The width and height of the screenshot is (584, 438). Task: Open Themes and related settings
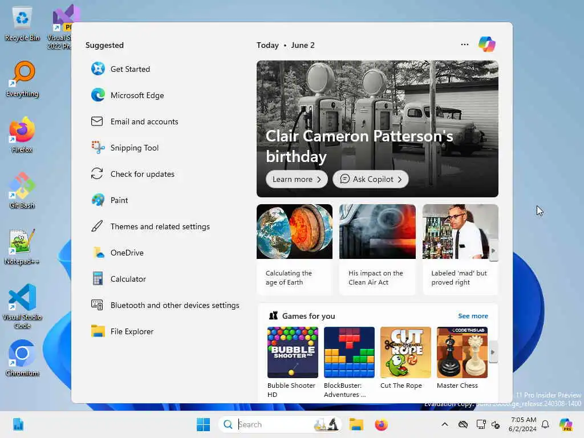151,226
